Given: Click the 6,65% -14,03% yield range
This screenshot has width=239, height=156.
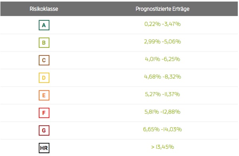Looking at the screenshot, I should pyautogui.click(x=163, y=129).
